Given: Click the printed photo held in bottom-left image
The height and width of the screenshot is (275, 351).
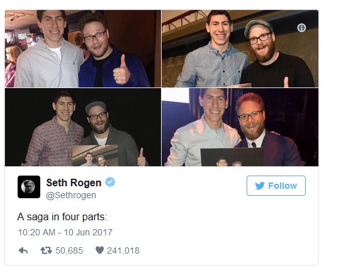Looking at the screenshot, I should [x=95, y=155].
